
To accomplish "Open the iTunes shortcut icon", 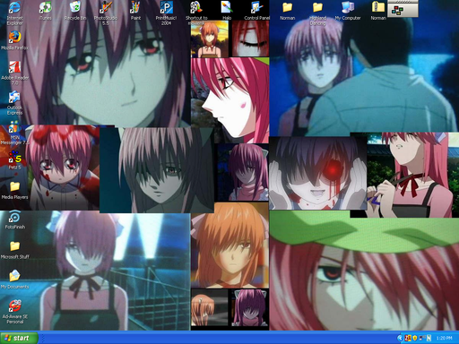I will point(46,11).
